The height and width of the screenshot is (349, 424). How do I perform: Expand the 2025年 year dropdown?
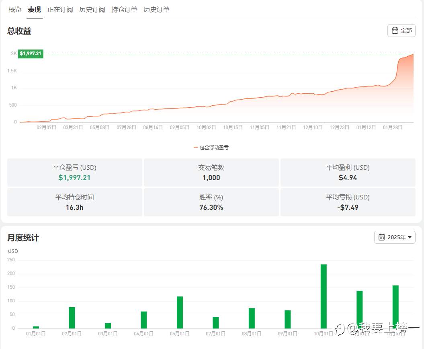(395, 237)
